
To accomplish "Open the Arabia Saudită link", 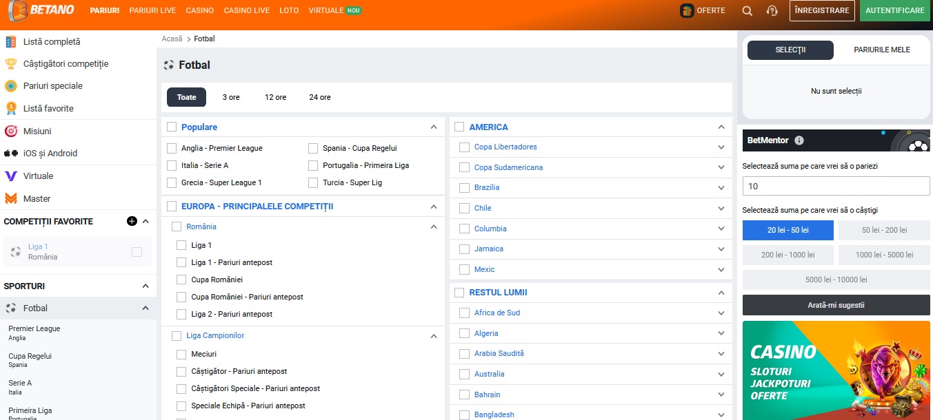I will (499, 353).
